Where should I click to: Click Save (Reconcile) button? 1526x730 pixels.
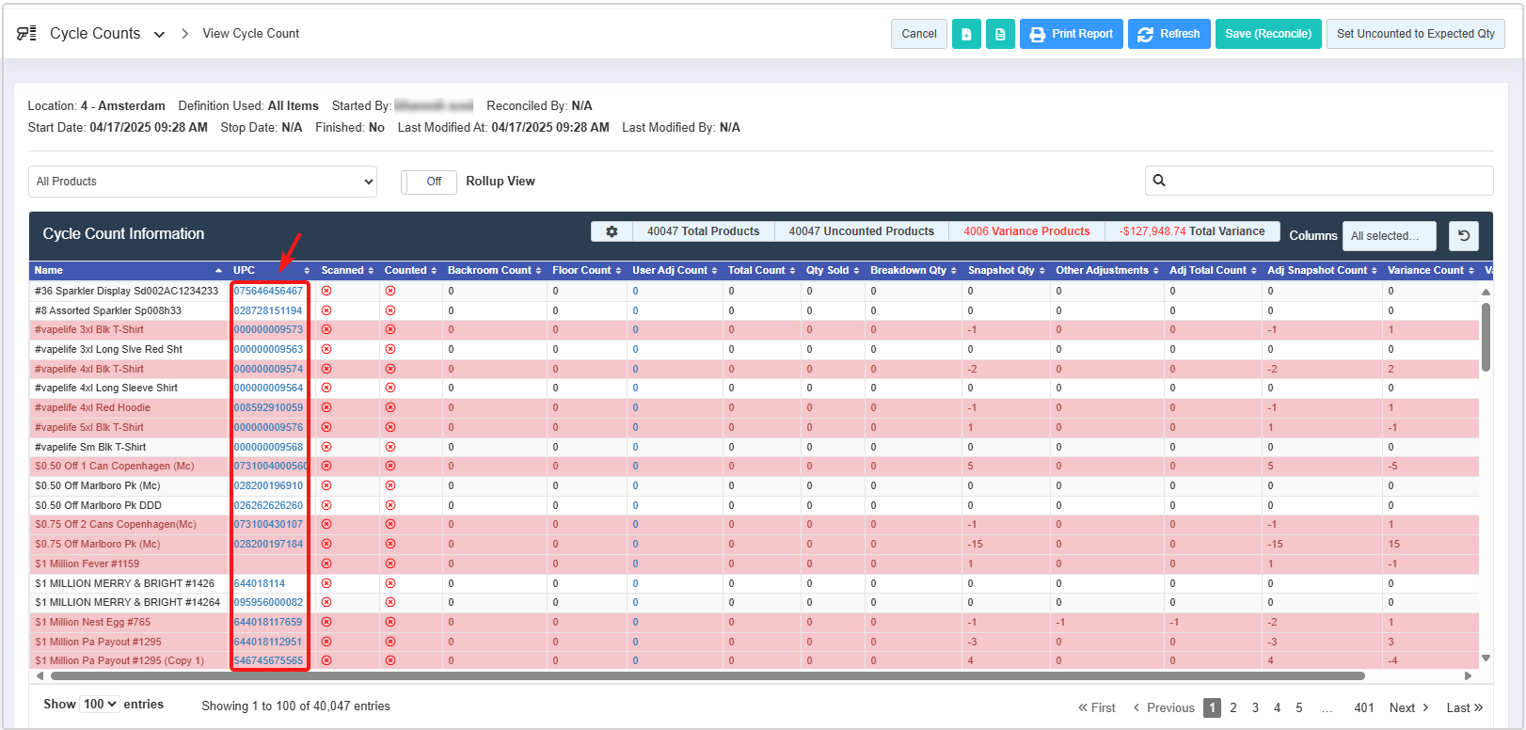point(1268,34)
